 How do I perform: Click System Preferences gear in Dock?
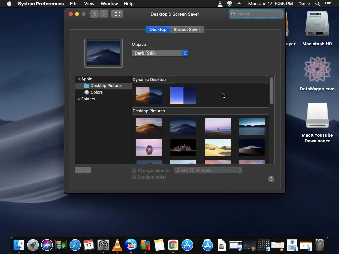tap(103, 245)
